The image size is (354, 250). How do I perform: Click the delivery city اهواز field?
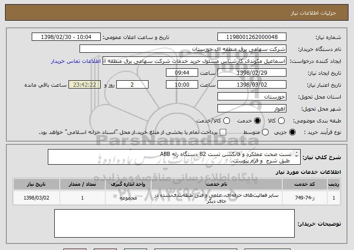click(x=251, y=109)
